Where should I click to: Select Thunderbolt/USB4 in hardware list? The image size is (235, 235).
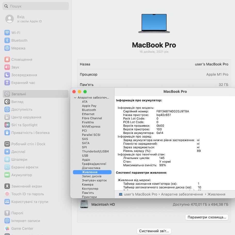95,151
